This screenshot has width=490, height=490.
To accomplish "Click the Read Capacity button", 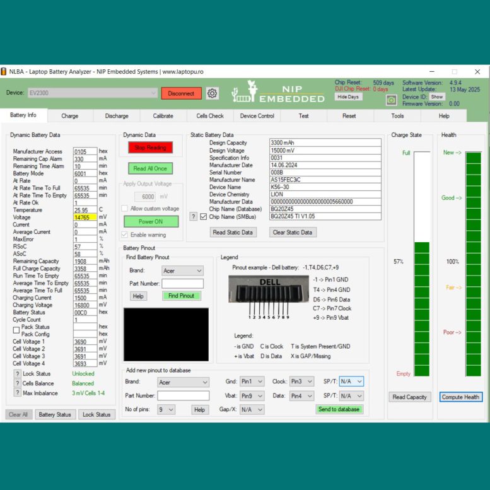I will pos(410,397).
